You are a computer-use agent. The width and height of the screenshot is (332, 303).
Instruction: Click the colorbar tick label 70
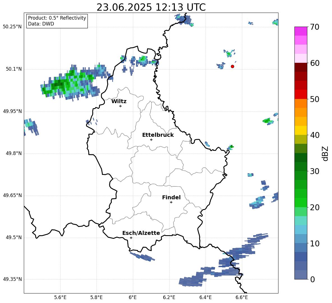click(315, 27)
